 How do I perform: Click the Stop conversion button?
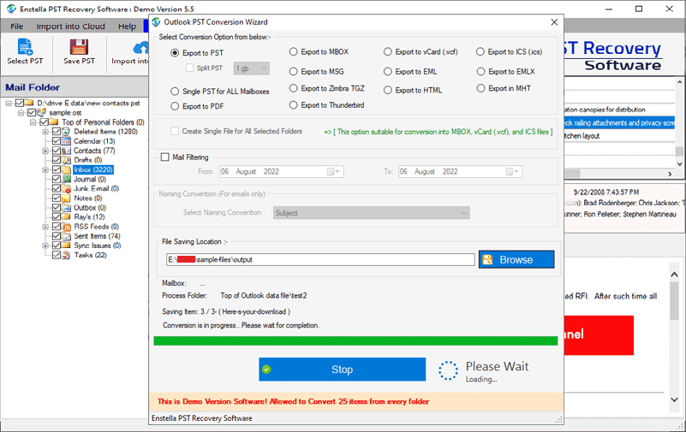tap(342, 370)
